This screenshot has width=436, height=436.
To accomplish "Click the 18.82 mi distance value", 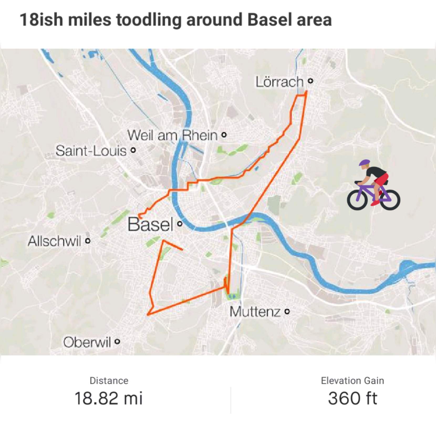I will click(109, 398).
